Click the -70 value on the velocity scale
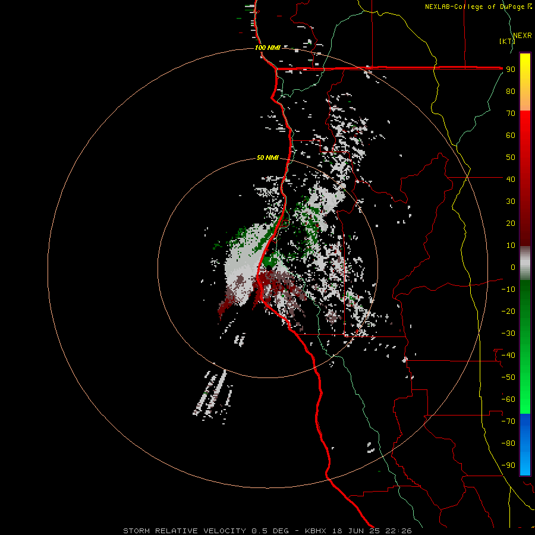 tap(508, 421)
